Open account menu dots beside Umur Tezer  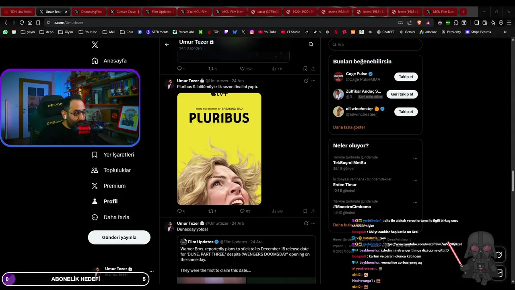(x=152, y=271)
